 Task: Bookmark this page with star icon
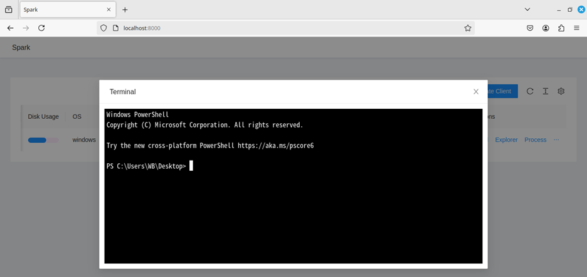click(x=468, y=28)
